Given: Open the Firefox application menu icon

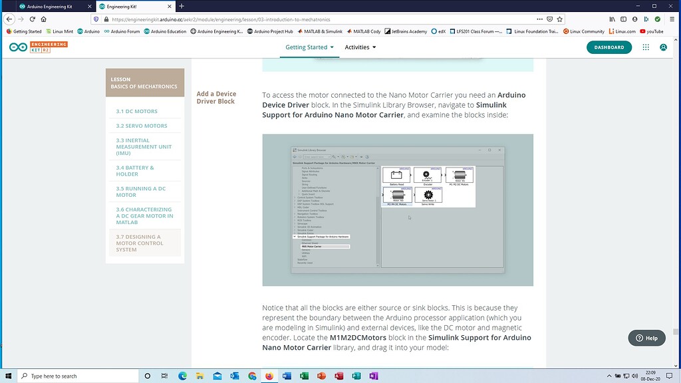Looking at the screenshot, I should [x=672, y=19].
